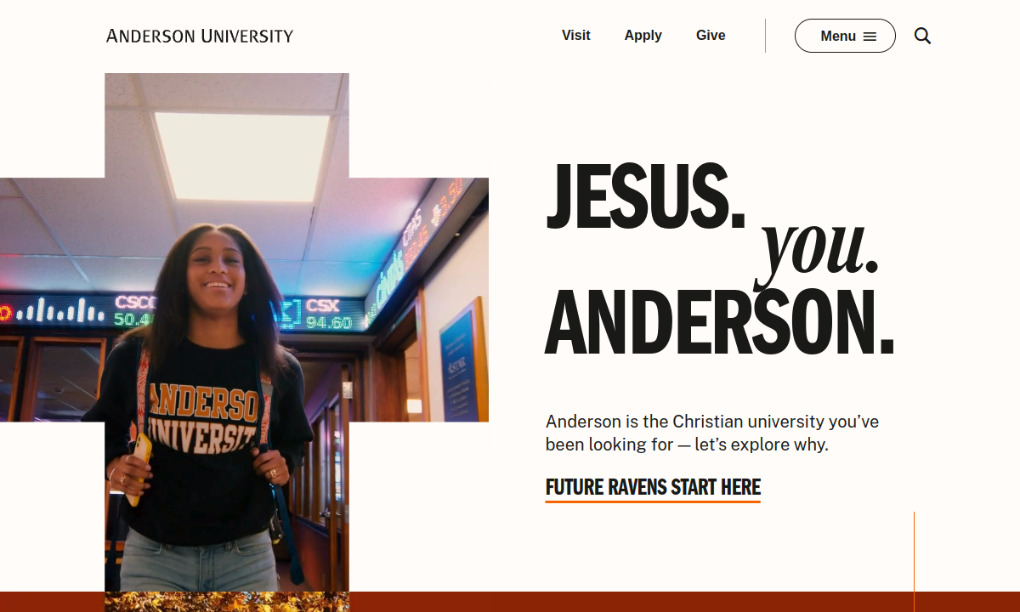This screenshot has width=1020, height=612.
Task: Go to the Give page link
Action: pos(711,36)
